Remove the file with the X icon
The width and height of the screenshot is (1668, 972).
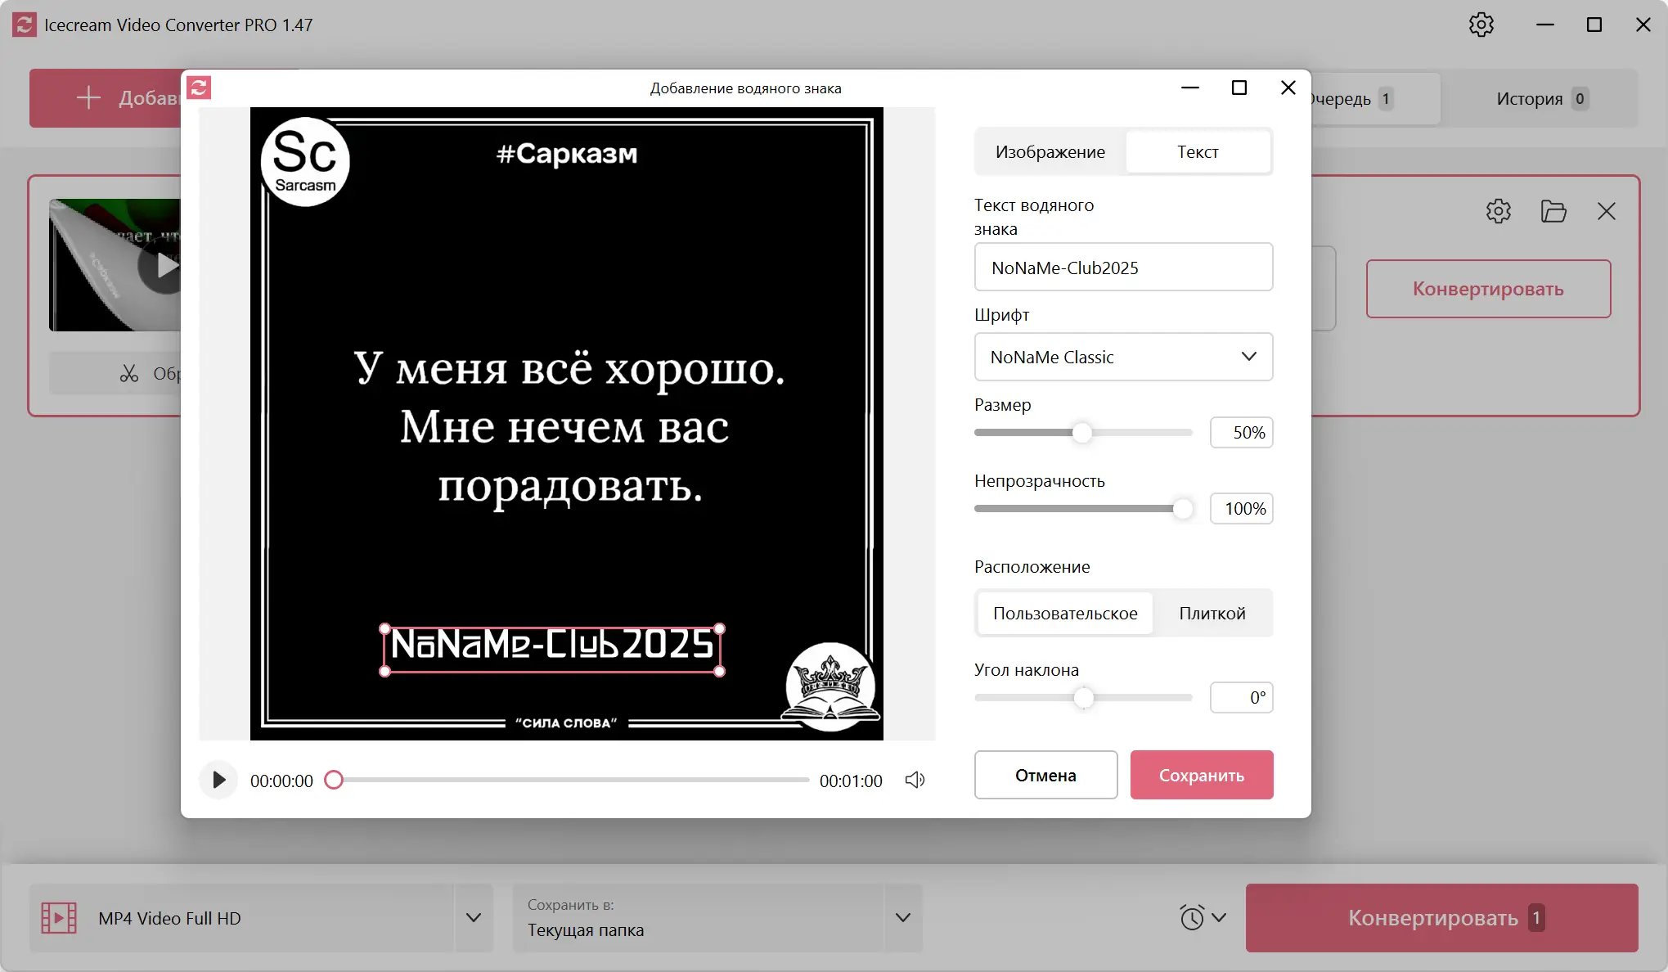[x=1606, y=211]
